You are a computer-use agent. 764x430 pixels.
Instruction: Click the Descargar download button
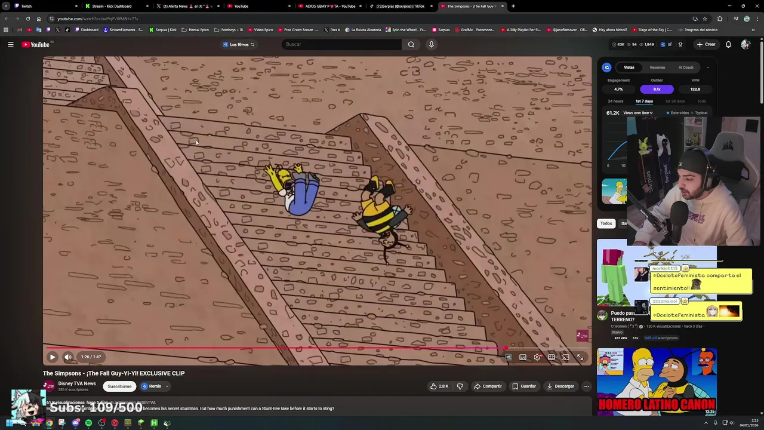(x=560, y=386)
